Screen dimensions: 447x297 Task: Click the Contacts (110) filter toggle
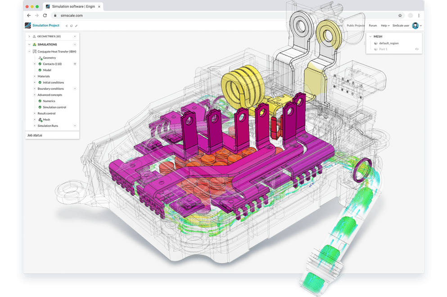[x=75, y=64]
